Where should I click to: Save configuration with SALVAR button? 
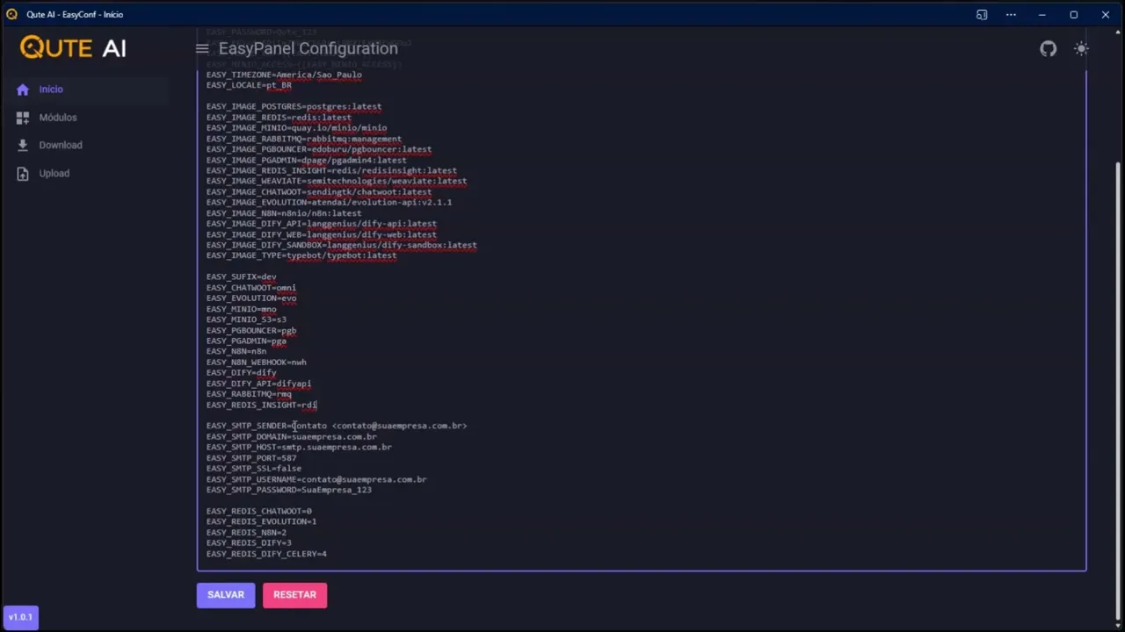coord(226,595)
